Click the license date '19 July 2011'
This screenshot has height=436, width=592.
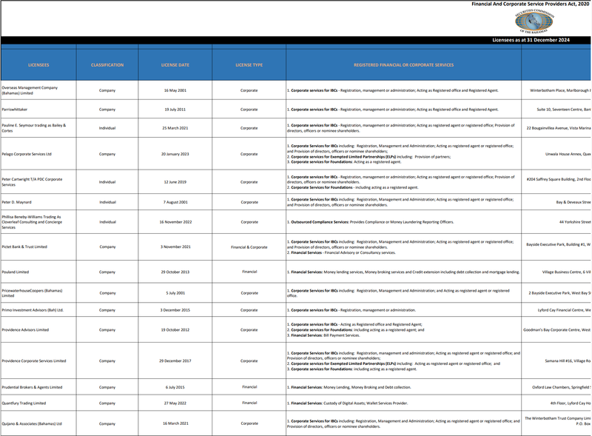click(175, 110)
